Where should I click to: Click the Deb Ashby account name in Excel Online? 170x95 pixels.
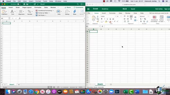(159, 9)
